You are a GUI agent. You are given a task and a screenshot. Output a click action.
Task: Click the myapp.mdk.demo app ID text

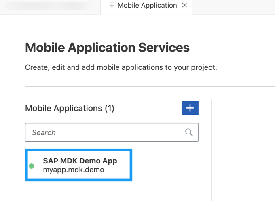[x=74, y=170]
